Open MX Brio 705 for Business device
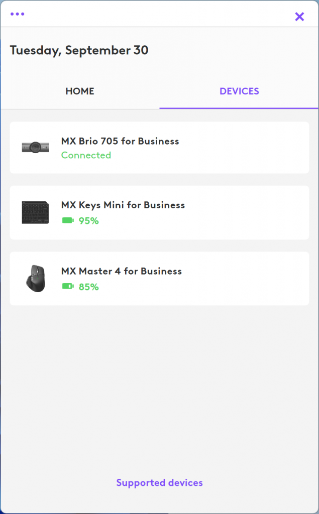Viewport: 319px width, 514px height. 120,141
